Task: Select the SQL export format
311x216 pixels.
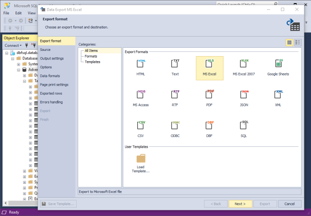Action: point(244,129)
